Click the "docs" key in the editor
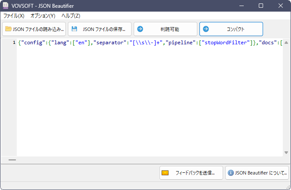The image size is (291, 190). 268,43
